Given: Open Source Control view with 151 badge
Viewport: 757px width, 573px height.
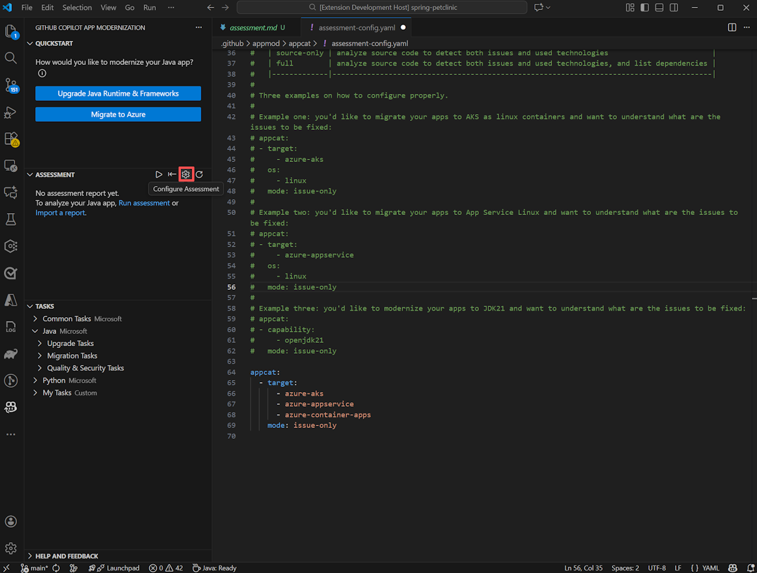Looking at the screenshot, I should 11,85.
